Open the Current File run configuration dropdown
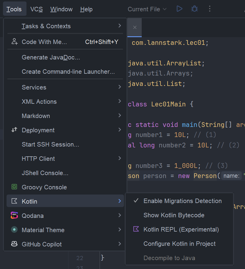Image resolution: width=245 pixels, height=269 pixels. click(147, 9)
